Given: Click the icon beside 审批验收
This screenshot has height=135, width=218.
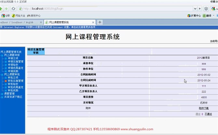Looking at the screenshot, I should pos(6,84).
